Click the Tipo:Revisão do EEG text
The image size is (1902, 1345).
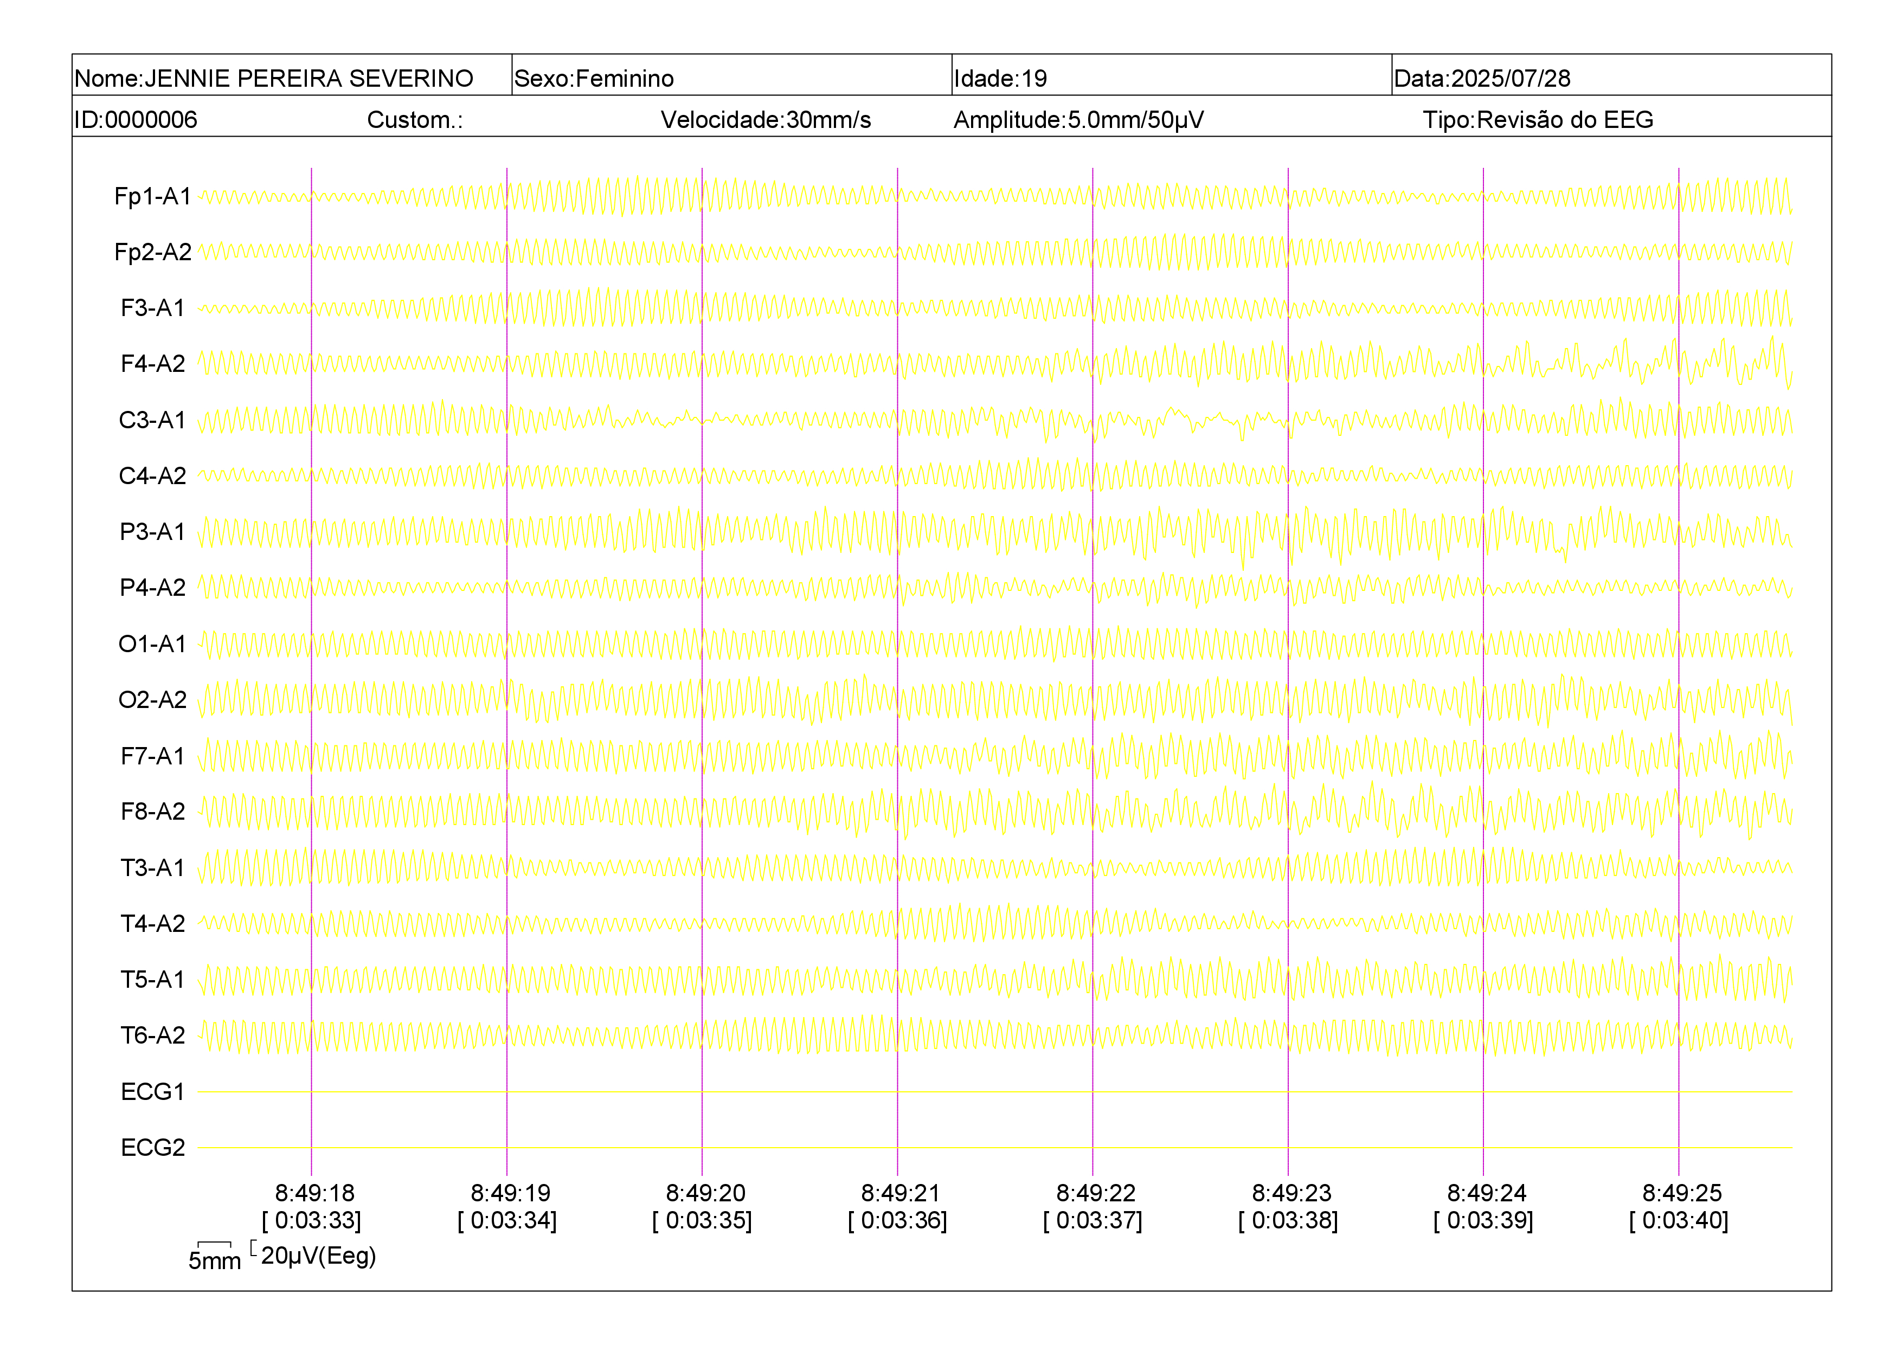pos(1538,120)
